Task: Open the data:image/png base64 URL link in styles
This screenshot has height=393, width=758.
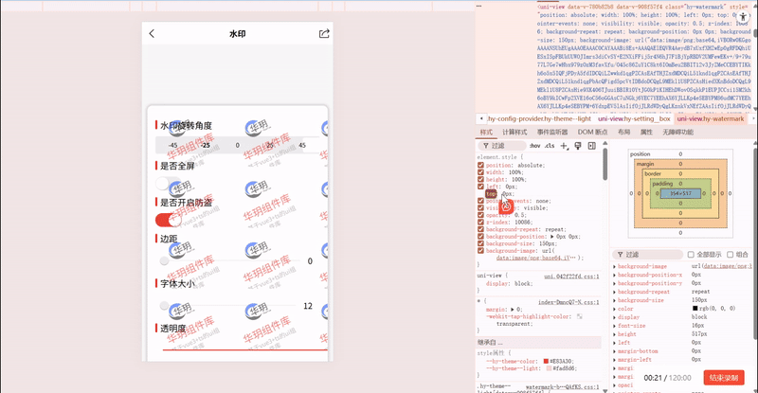Action: (x=532, y=258)
